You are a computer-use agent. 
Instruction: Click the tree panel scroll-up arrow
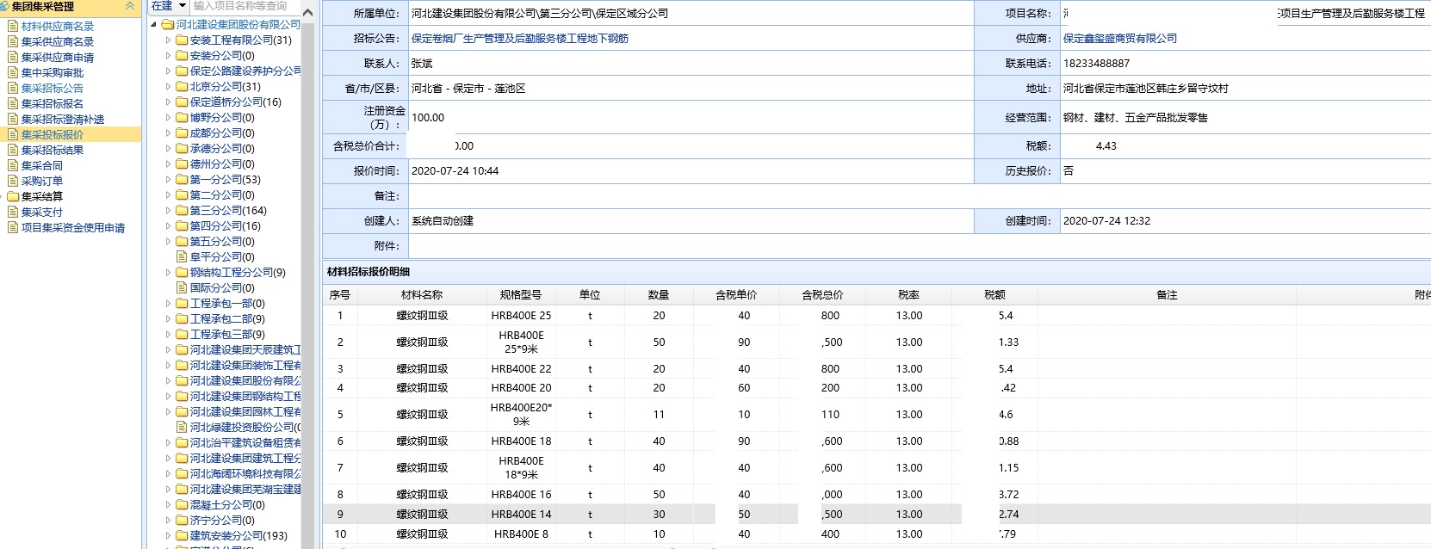308,13
